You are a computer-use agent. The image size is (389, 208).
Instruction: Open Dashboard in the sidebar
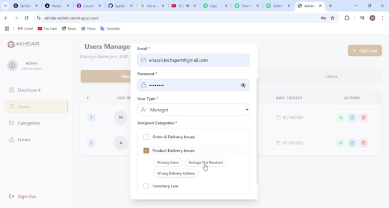[x=36, y=90]
